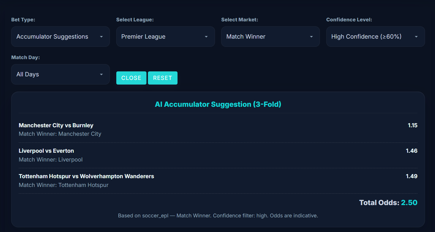Click the chevron on Premier League selector
The width and height of the screenshot is (435, 232).
point(207,36)
